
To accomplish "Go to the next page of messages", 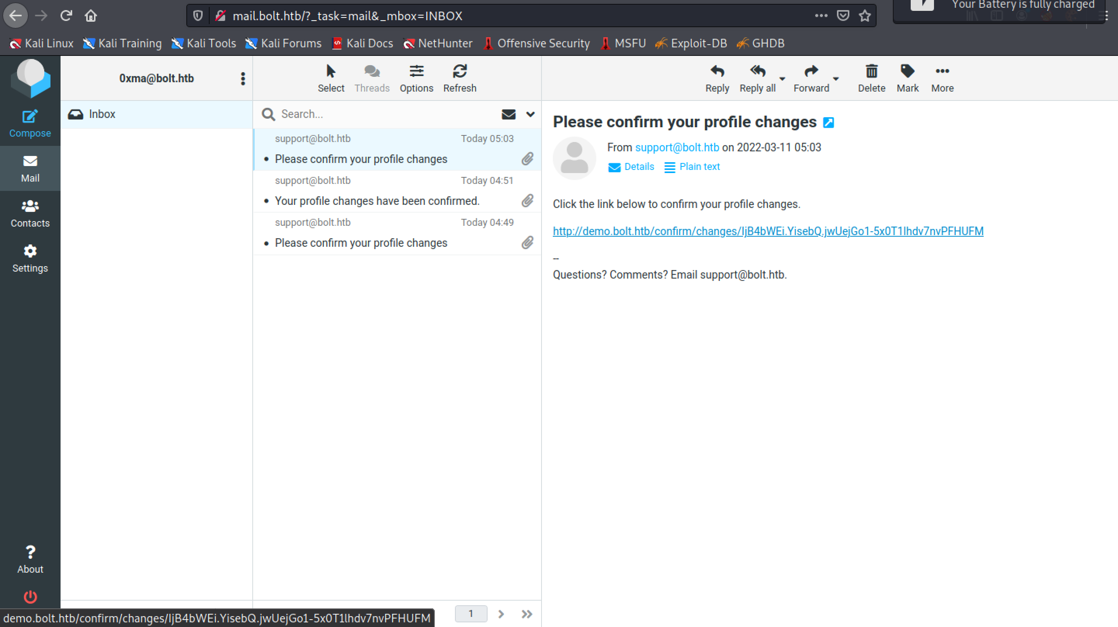I will 501,614.
